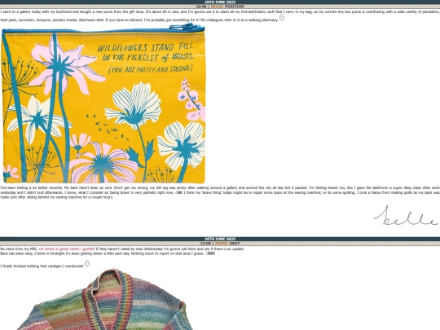This screenshot has width=440, height=330.
Task: Click the red 'no news is good news i guess' text
Action: coord(67,249)
